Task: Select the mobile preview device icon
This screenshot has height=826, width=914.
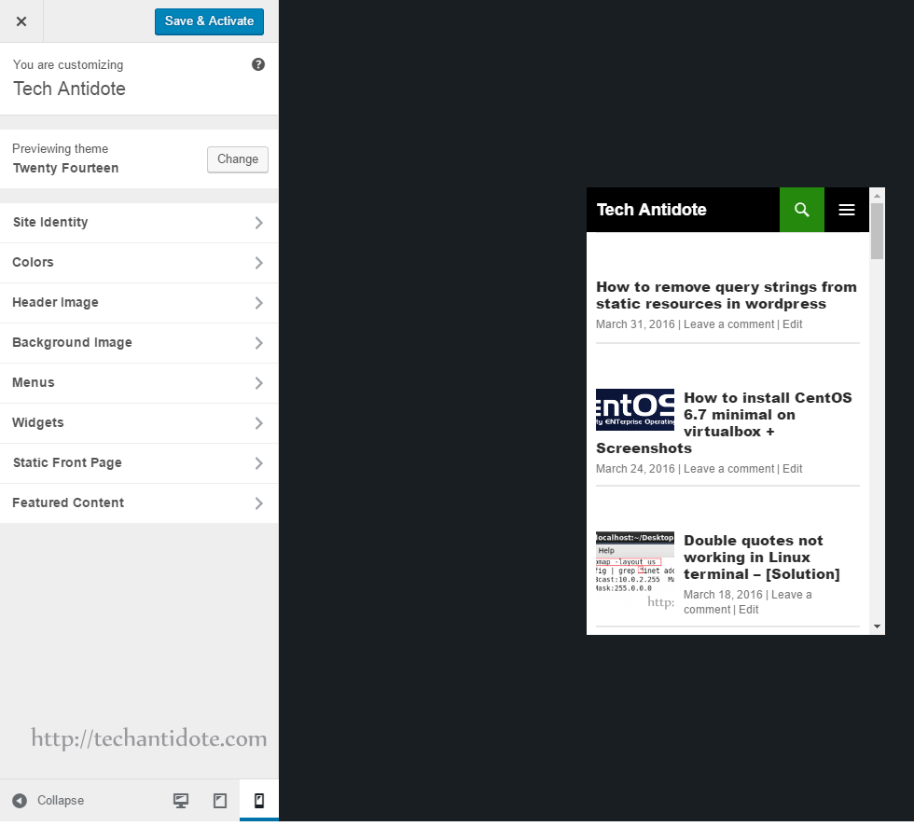Action: click(259, 801)
